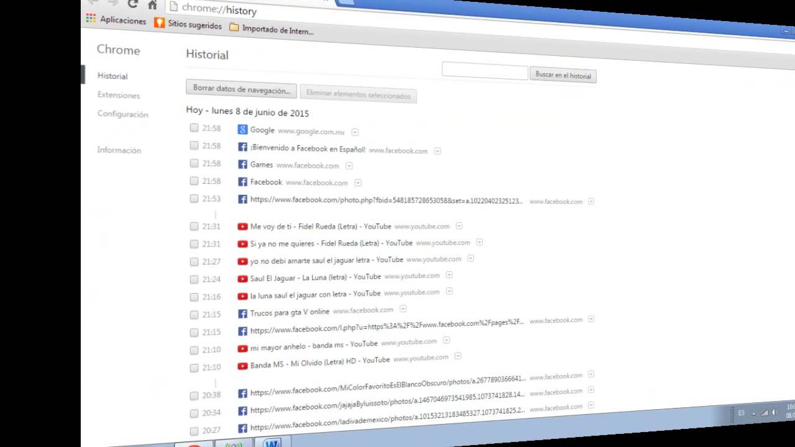This screenshot has width=795, height=447.
Task: Click Borrar datos de navegación button
Action: 242,89
